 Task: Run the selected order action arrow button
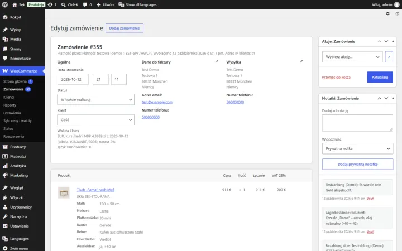389,56
